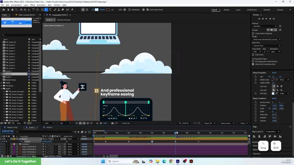Toggle the Auto-Open Panel checkbox

pyautogui.click(x=147, y=10)
